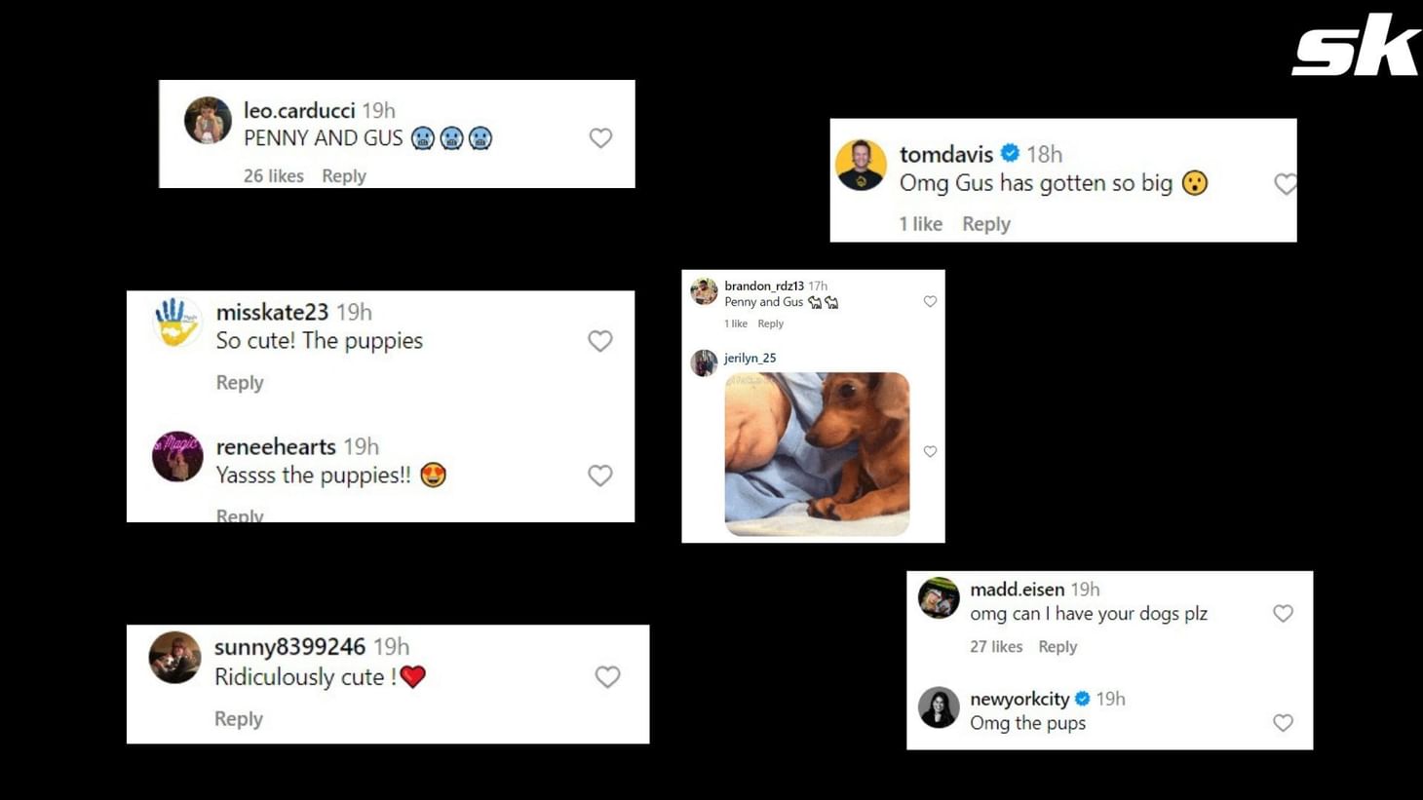Heart brandon_rdz13's 'Penny and Gus' comment

[931, 301]
